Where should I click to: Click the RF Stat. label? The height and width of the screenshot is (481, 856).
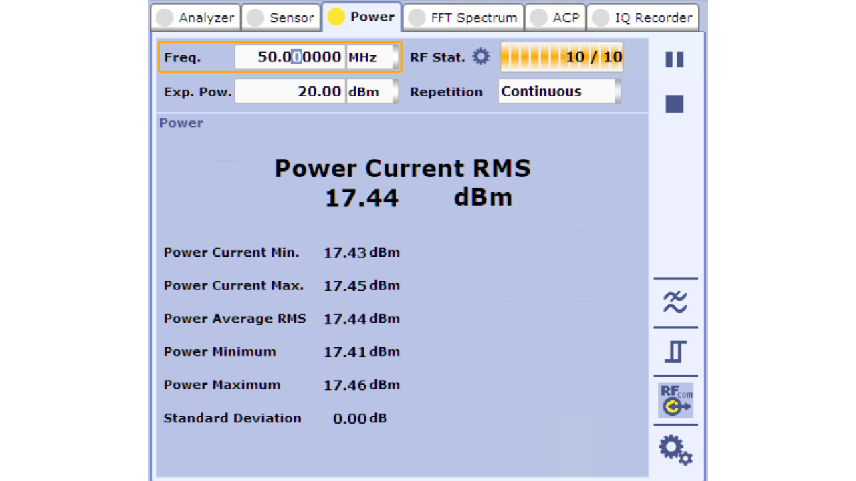tap(437, 57)
